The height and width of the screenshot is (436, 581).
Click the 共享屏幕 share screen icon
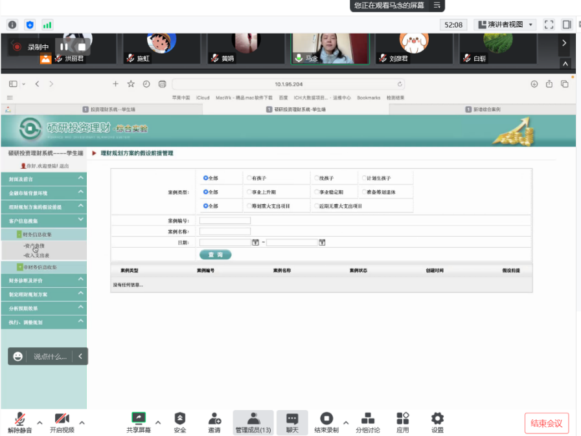[139, 419]
